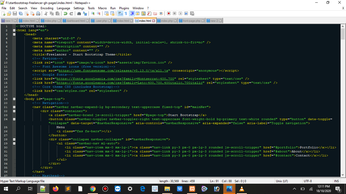The width and height of the screenshot is (346, 194).
Task: Toggle INS insert mode in status bar
Action: point(337,181)
